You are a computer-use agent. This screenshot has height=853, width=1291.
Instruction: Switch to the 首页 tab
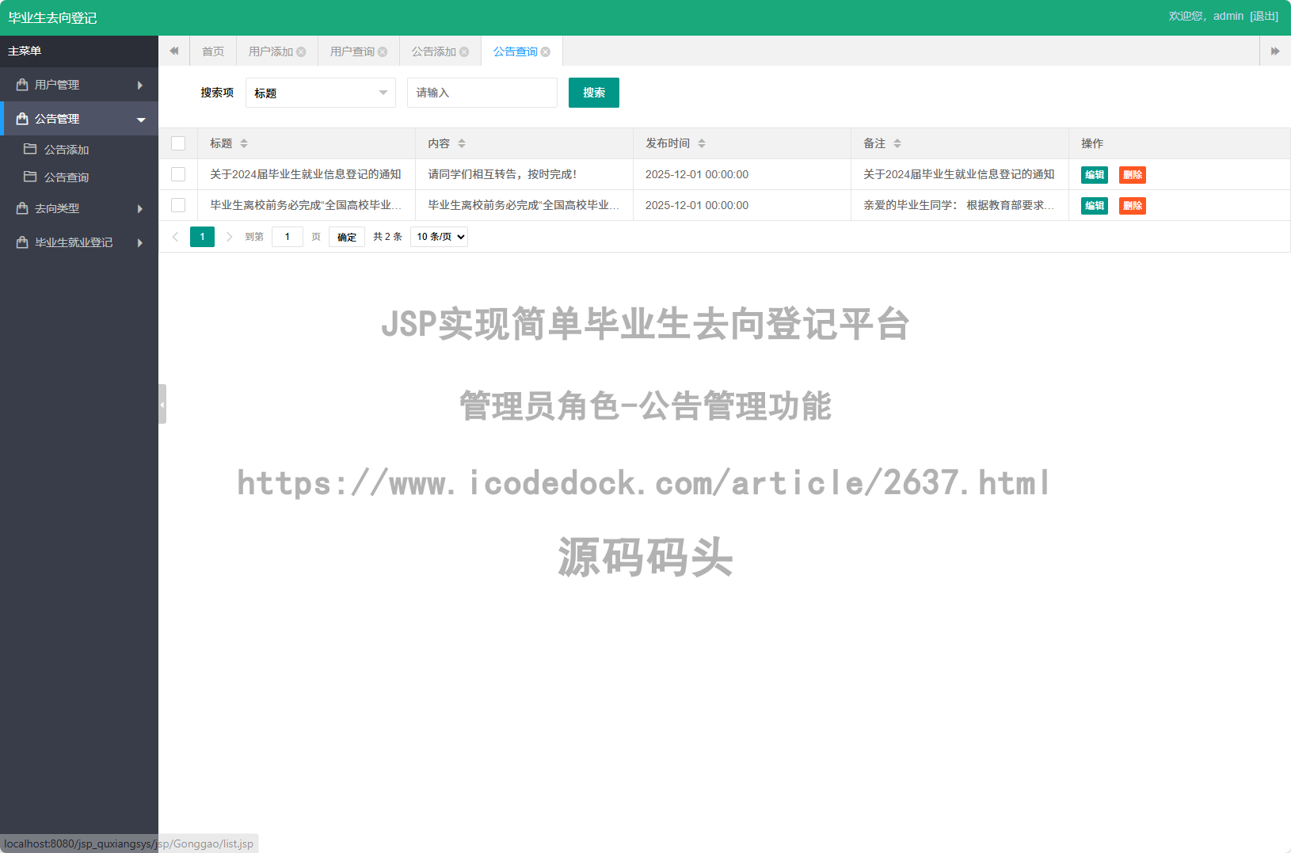pos(212,51)
